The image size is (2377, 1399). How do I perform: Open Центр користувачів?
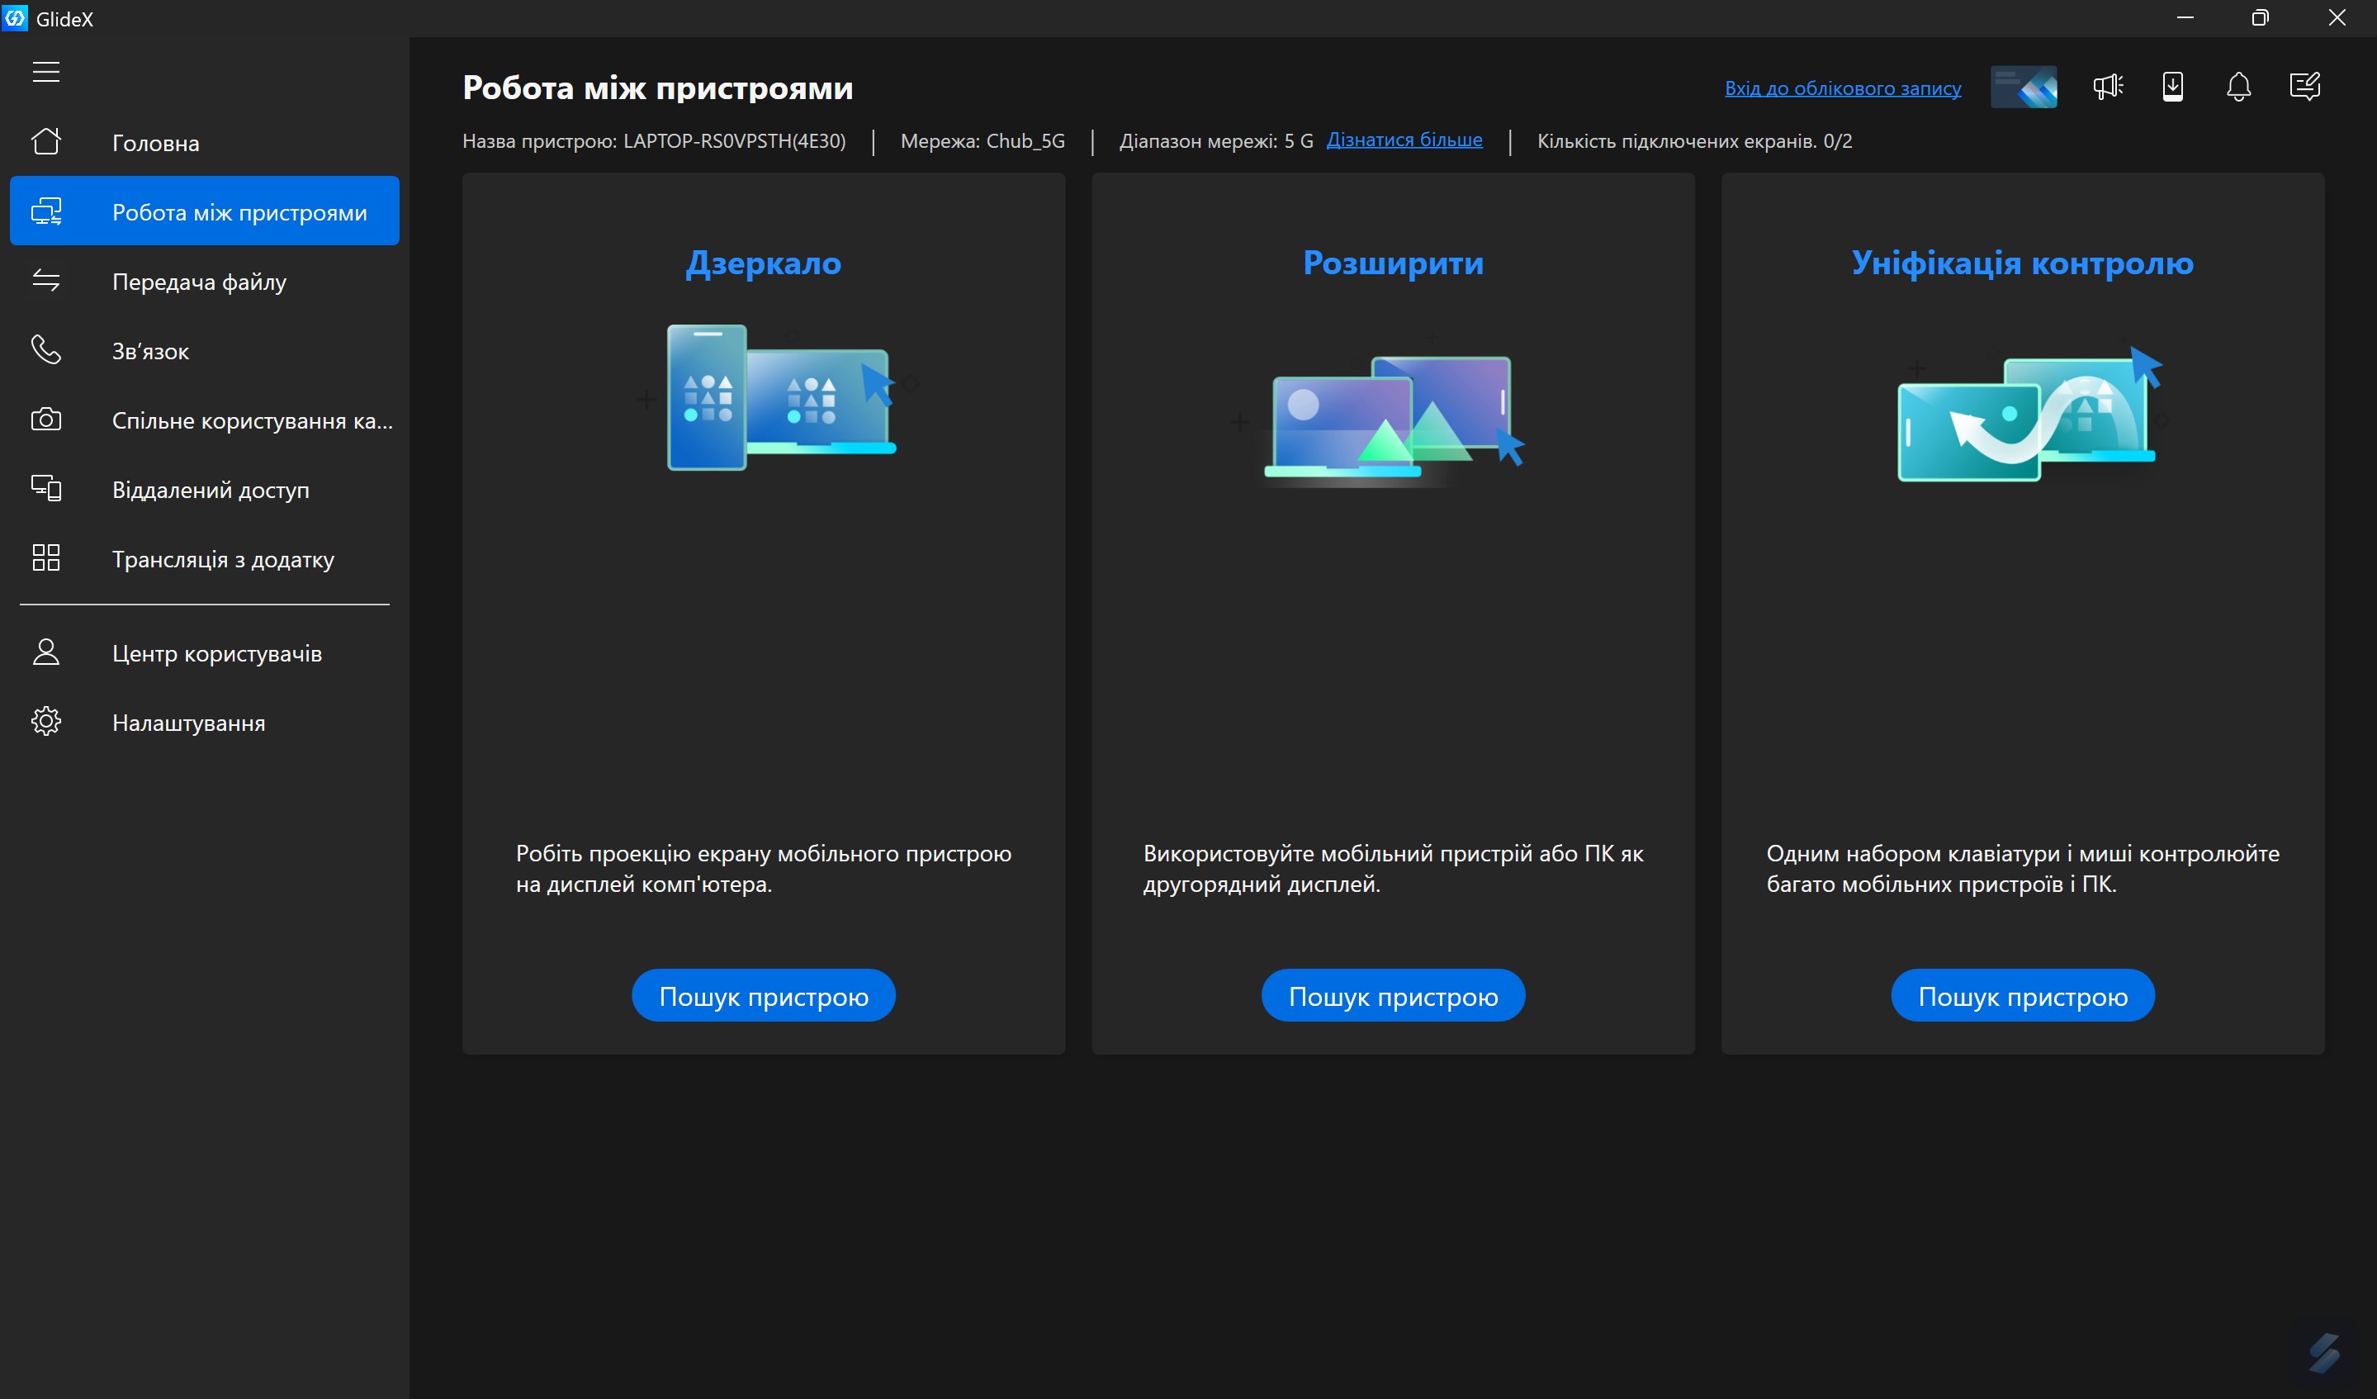click(x=205, y=652)
